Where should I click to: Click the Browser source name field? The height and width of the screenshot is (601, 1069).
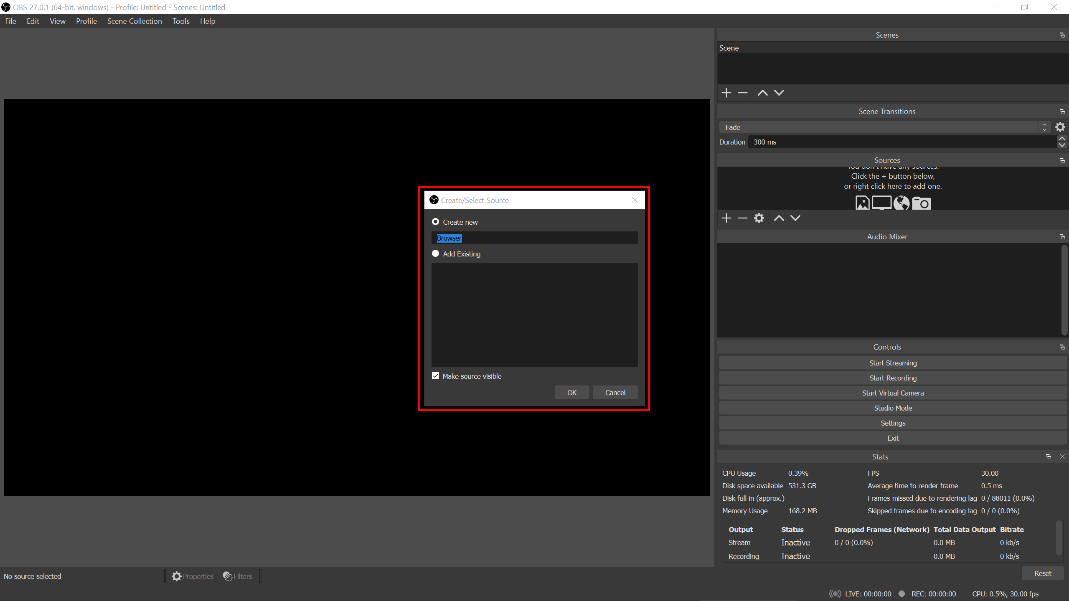(x=534, y=238)
